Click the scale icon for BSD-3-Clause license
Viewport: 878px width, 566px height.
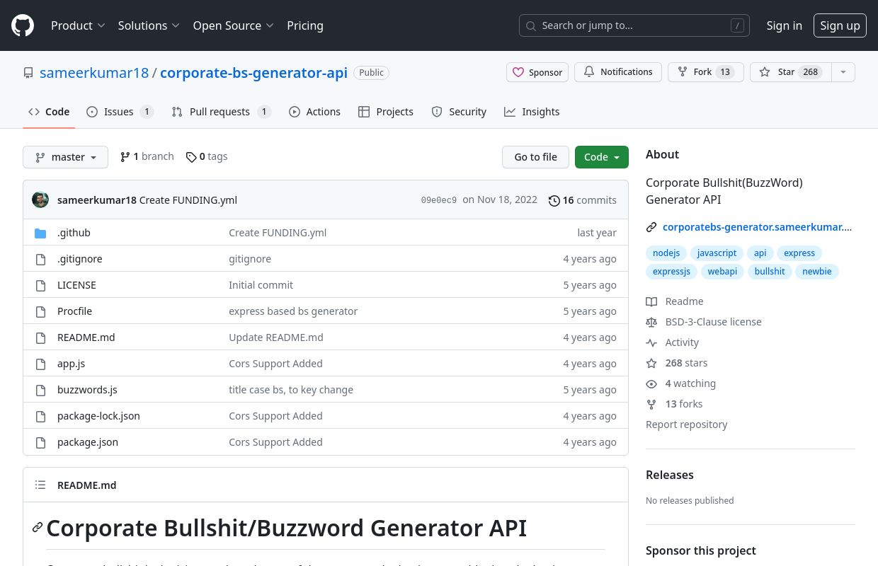651,322
